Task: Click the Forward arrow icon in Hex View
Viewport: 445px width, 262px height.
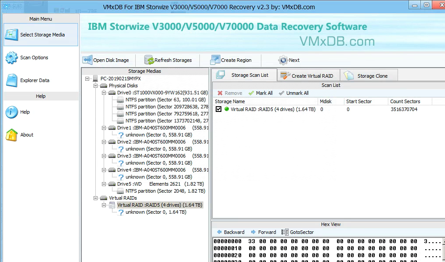Action: [x=253, y=232]
